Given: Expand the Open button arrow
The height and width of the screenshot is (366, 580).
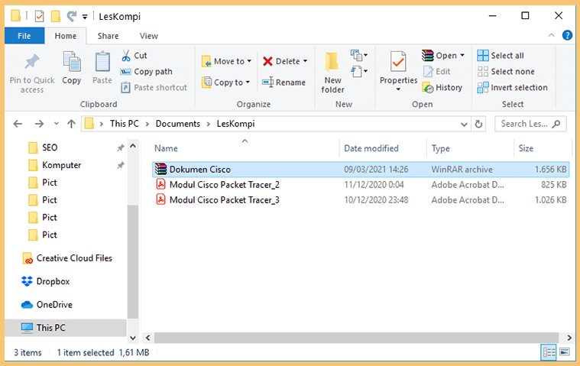Looking at the screenshot, I should click(x=462, y=56).
